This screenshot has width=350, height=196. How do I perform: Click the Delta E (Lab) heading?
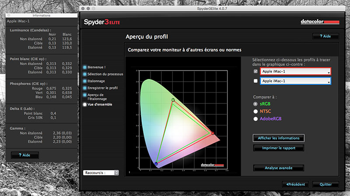coord(22,109)
